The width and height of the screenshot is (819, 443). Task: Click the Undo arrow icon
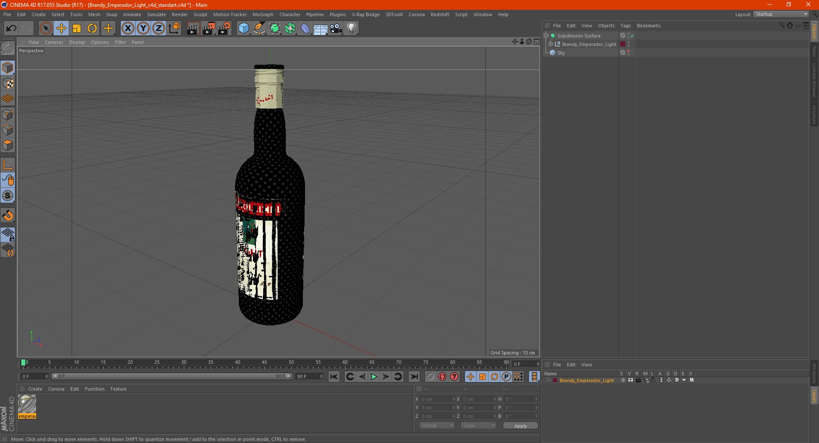12,29
